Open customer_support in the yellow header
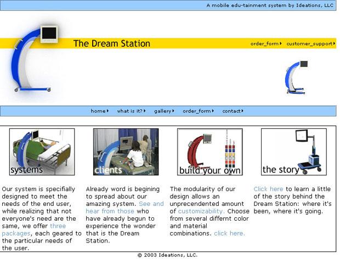The width and height of the screenshot is (340, 264). coord(310,44)
